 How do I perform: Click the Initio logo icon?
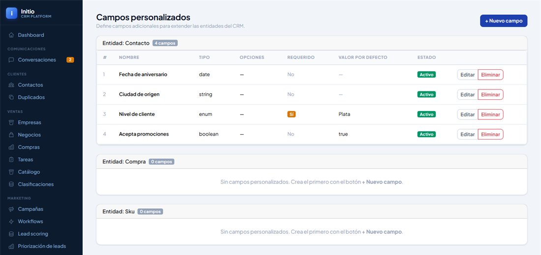tap(11, 13)
